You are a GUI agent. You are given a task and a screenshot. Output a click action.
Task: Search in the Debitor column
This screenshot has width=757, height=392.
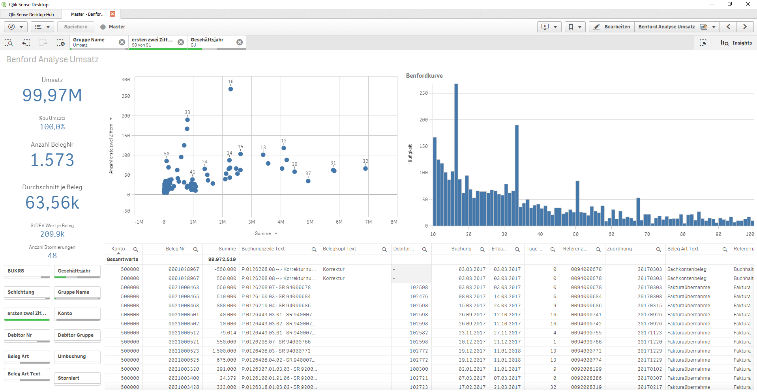click(425, 249)
